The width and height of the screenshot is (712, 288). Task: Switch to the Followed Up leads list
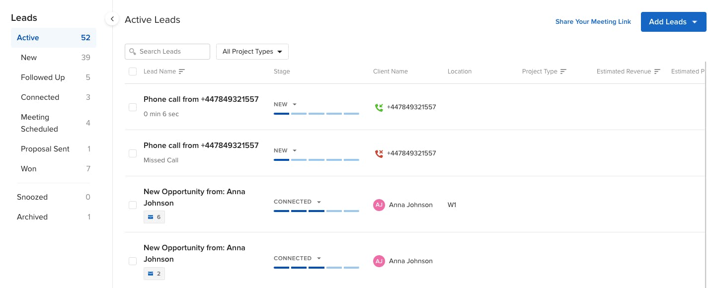[x=43, y=77]
